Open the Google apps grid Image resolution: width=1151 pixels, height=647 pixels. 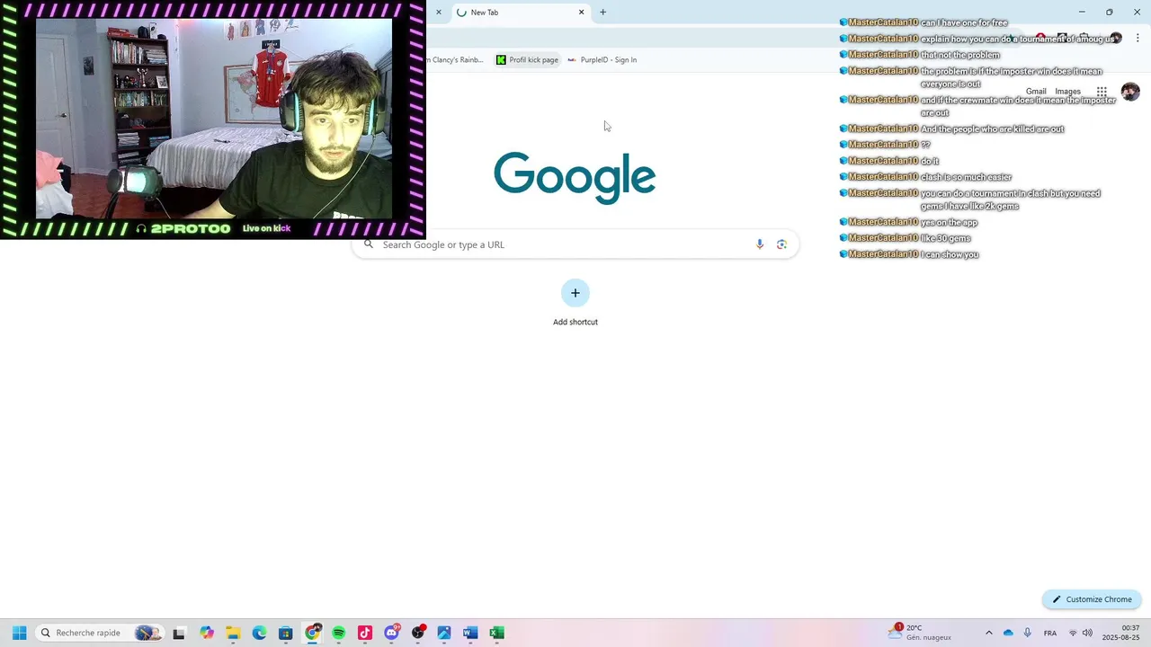pos(1102,92)
